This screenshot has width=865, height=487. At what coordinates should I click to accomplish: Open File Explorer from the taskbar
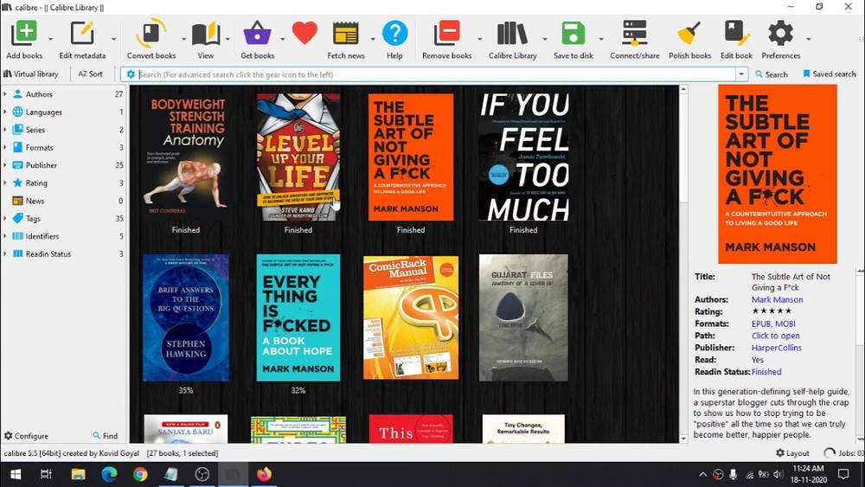[x=79, y=474]
